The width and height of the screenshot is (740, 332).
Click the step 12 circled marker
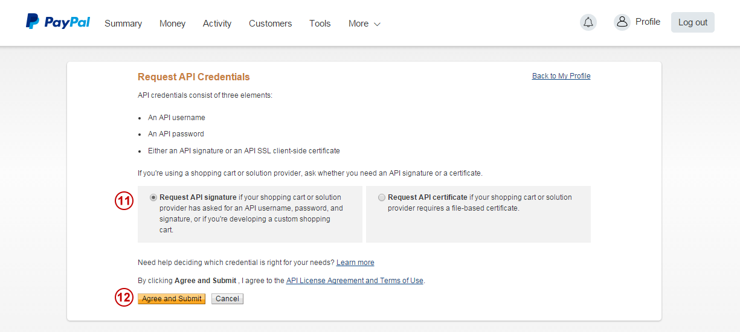tap(124, 297)
